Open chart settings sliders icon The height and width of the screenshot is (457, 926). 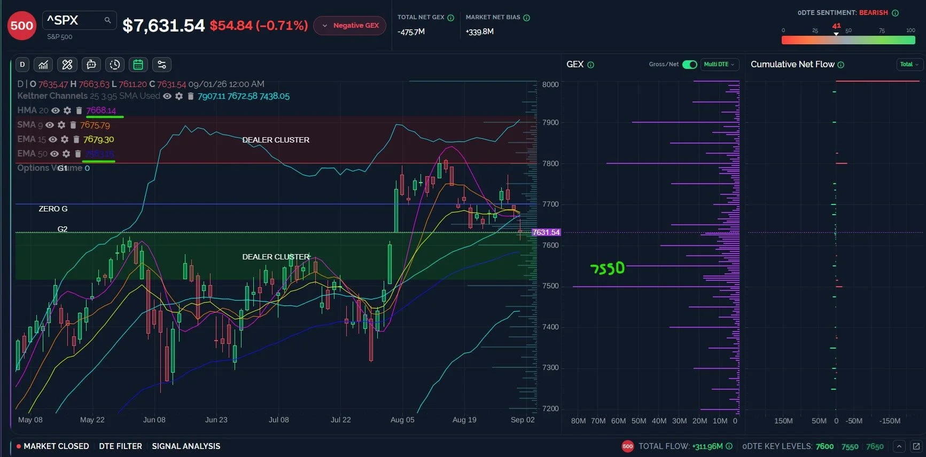(162, 65)
